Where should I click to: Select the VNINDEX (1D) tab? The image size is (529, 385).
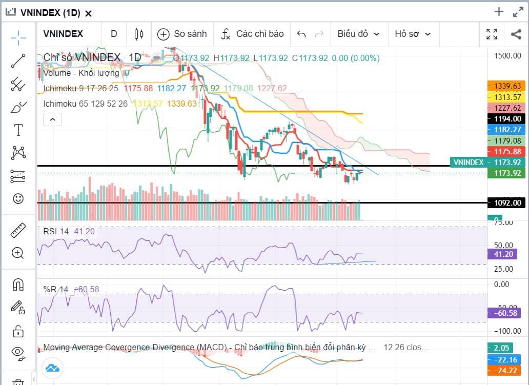pos(50,13)
